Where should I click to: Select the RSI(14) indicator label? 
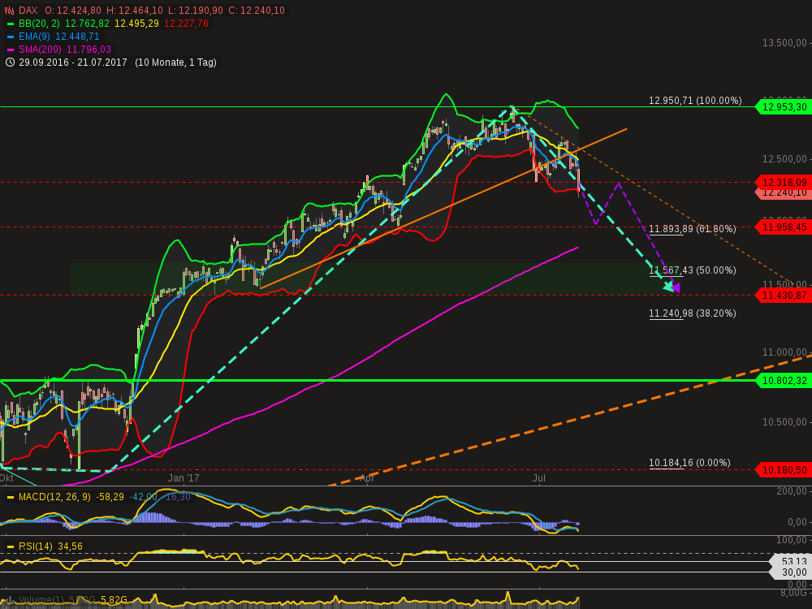[36, 546]
